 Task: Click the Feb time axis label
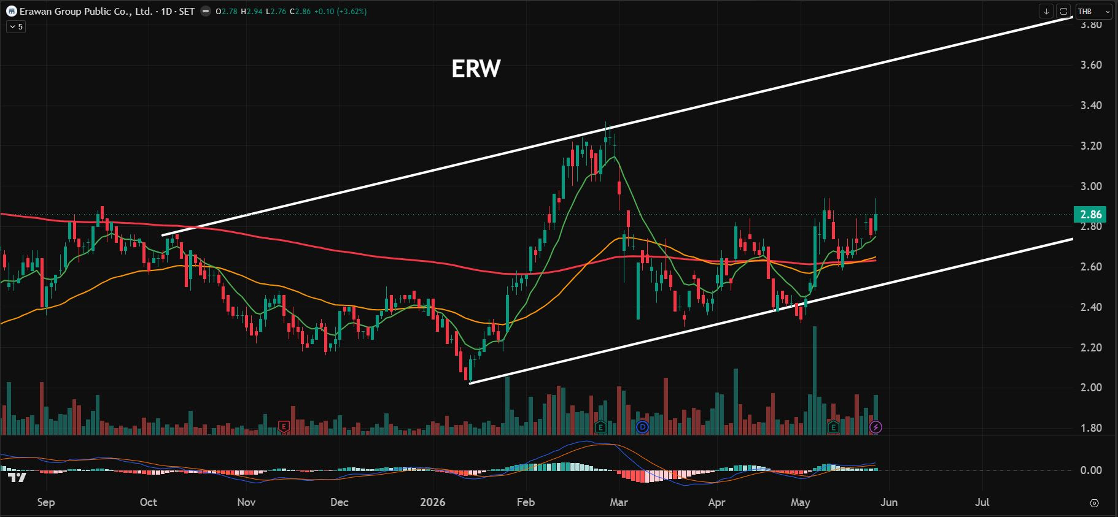point(526,502)
